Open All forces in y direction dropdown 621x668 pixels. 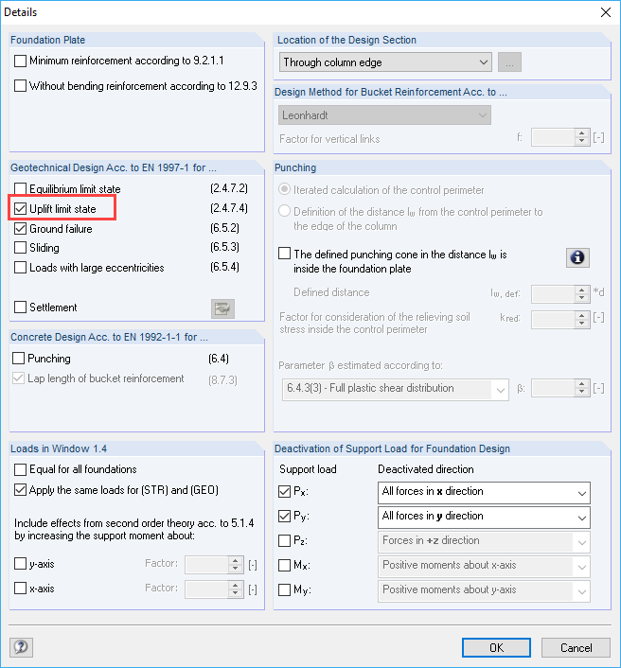pos(484,518)
